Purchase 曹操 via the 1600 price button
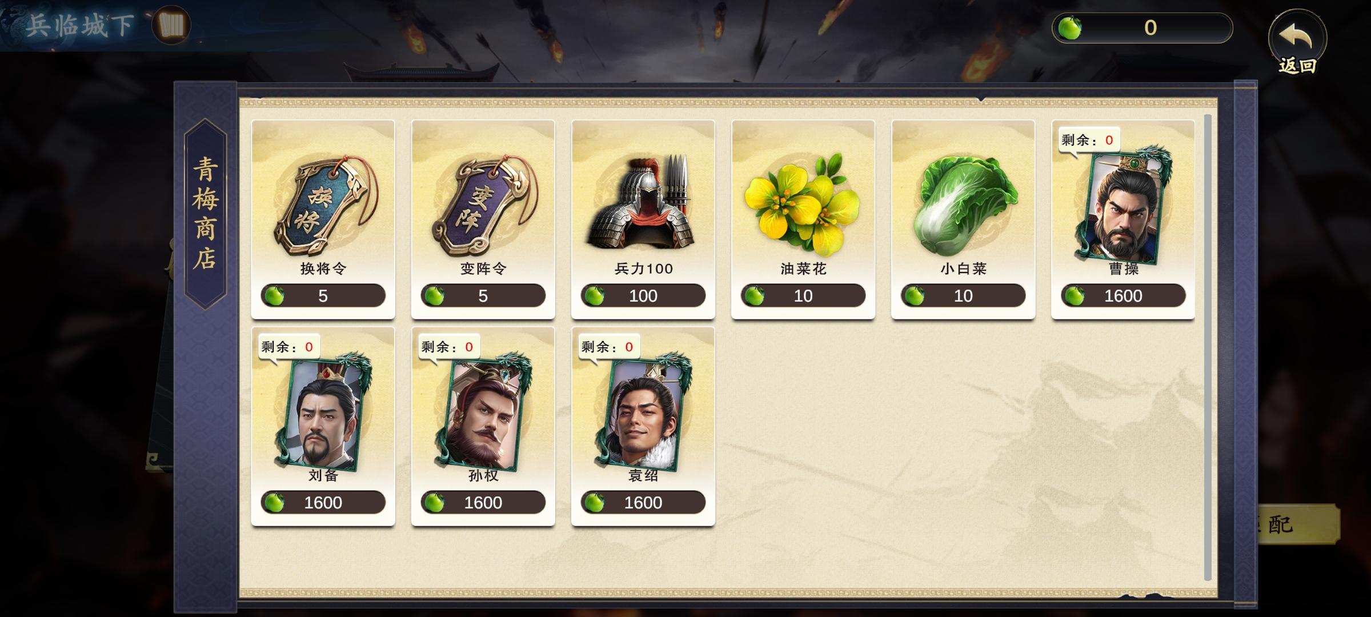 point(1123,296)
